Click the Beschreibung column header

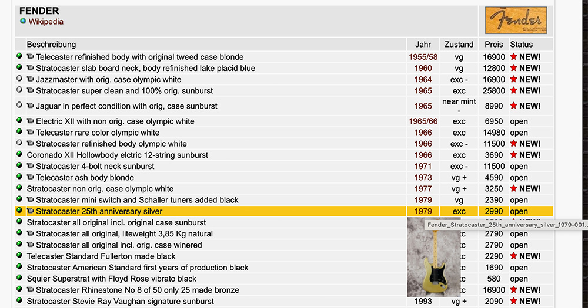(x=51, y=45)
